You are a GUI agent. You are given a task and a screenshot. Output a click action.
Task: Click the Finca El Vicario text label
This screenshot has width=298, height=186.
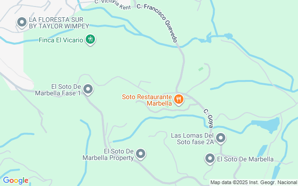(61, 40)
